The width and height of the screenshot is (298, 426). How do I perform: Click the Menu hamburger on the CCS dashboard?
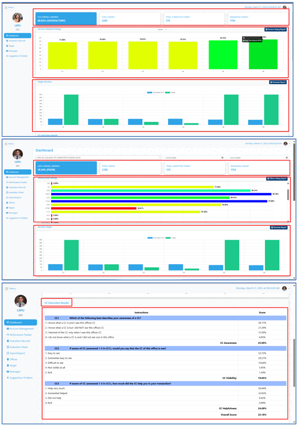pos(9,7)
